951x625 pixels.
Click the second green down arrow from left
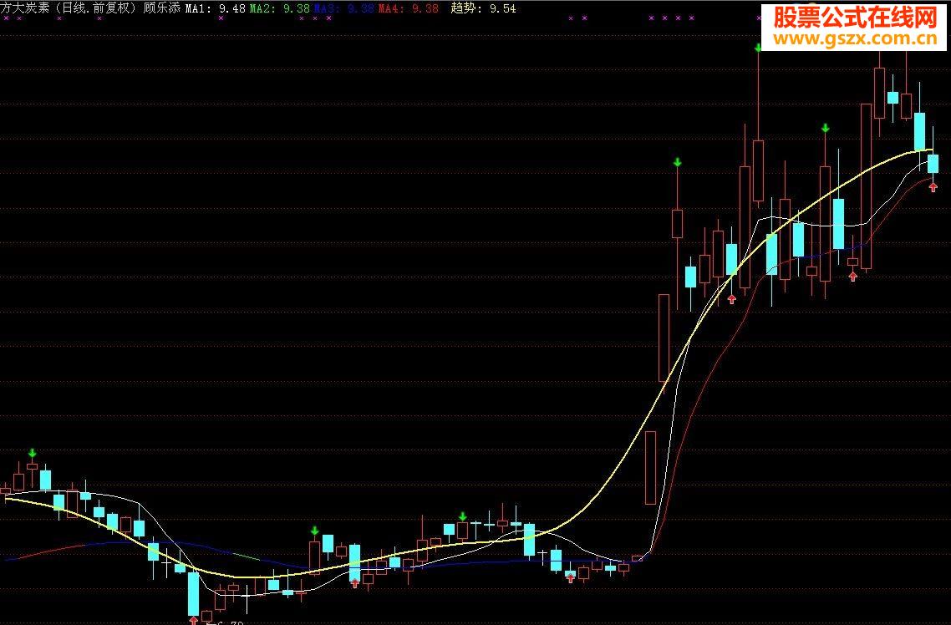(x=314, y=531)
